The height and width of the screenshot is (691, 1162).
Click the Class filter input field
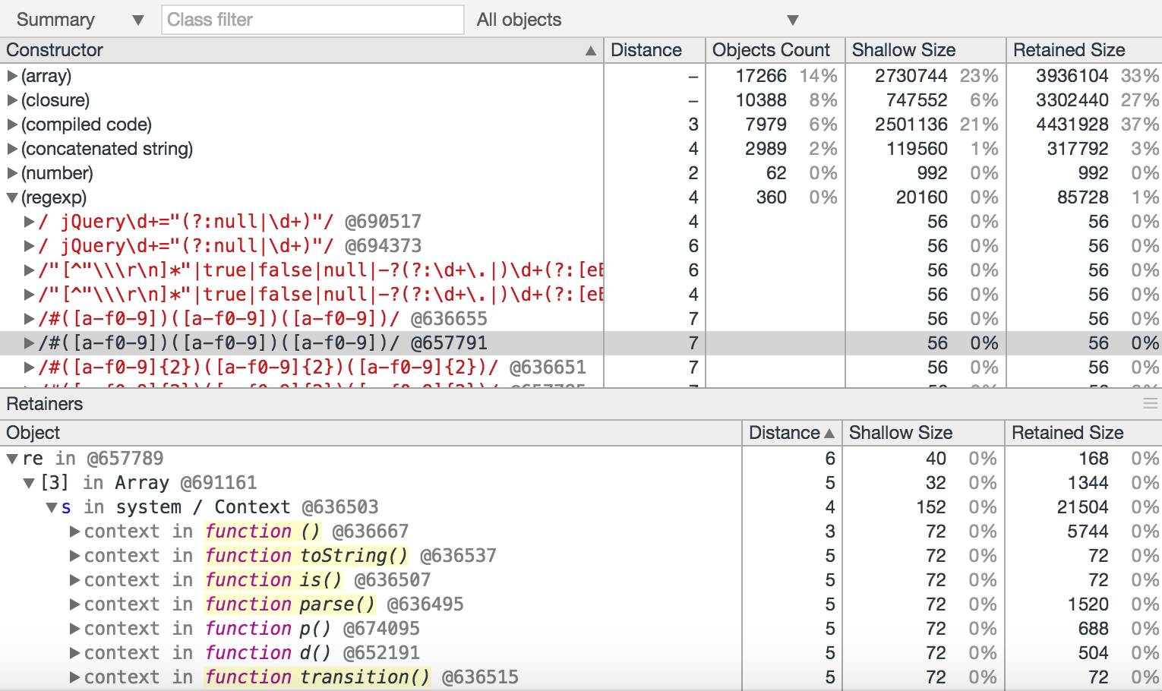(312, 20)
